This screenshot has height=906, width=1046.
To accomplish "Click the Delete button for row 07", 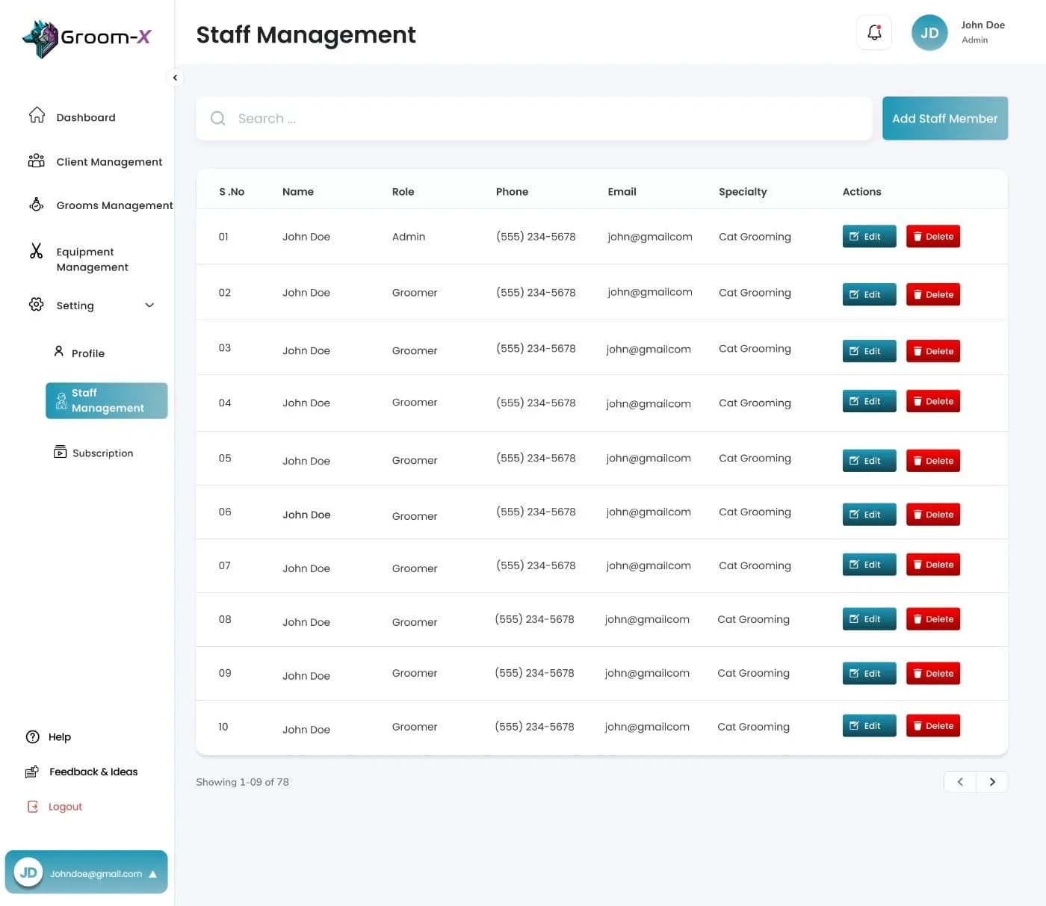I will pos(933,565).
